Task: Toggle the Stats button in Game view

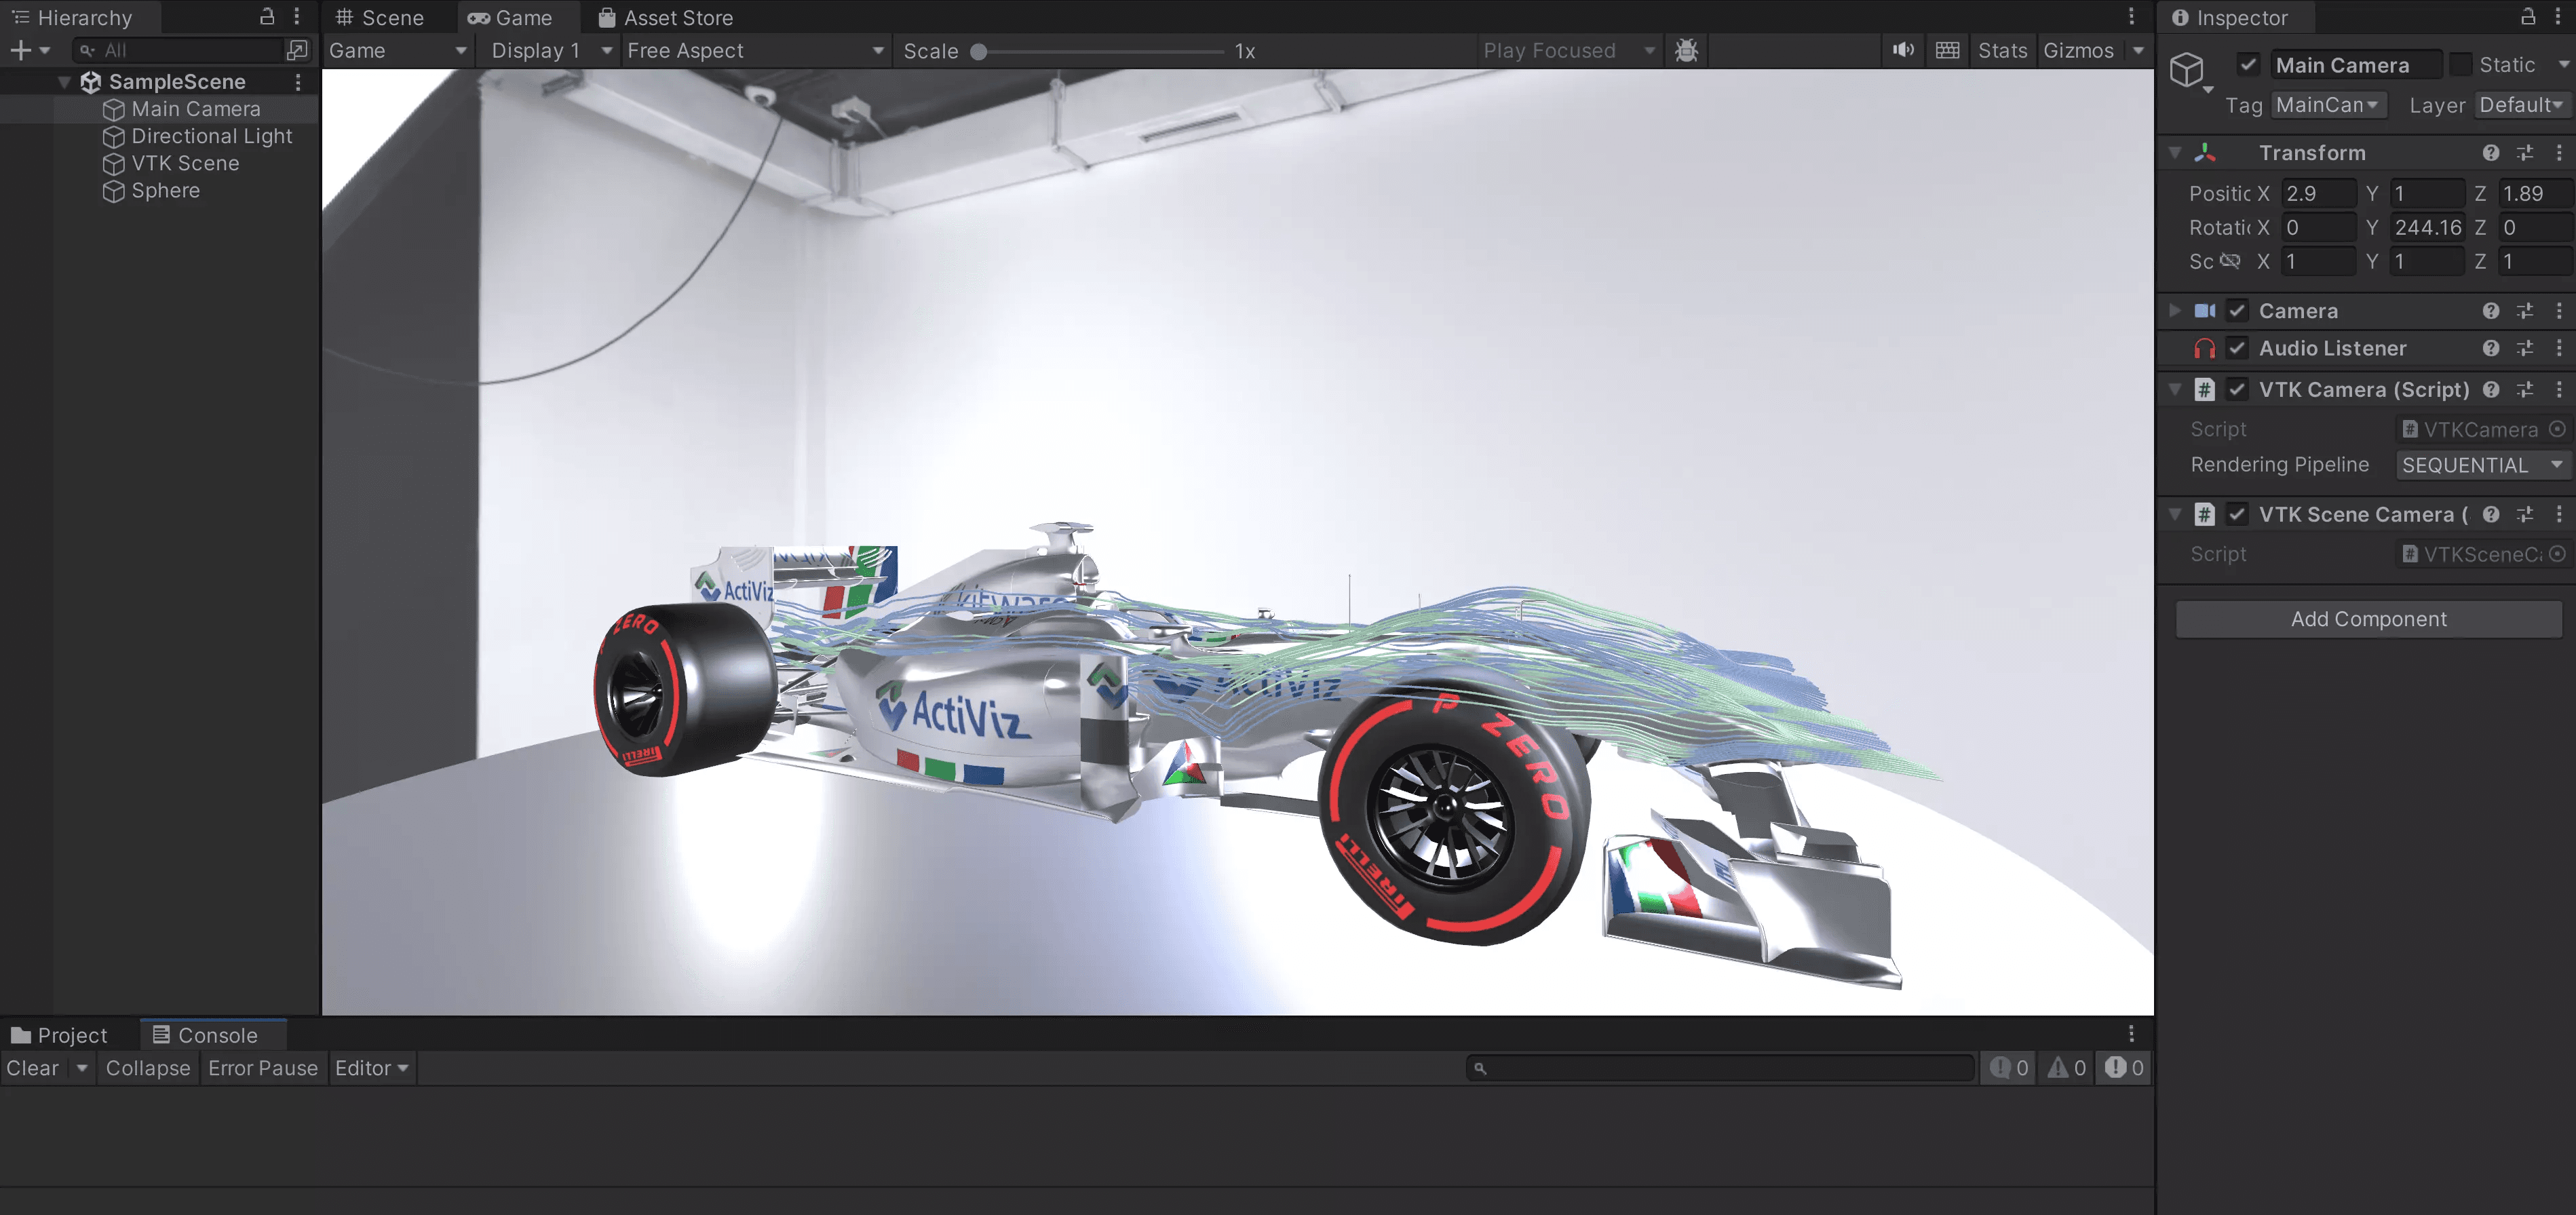Action: click(x=2002, y=50)
